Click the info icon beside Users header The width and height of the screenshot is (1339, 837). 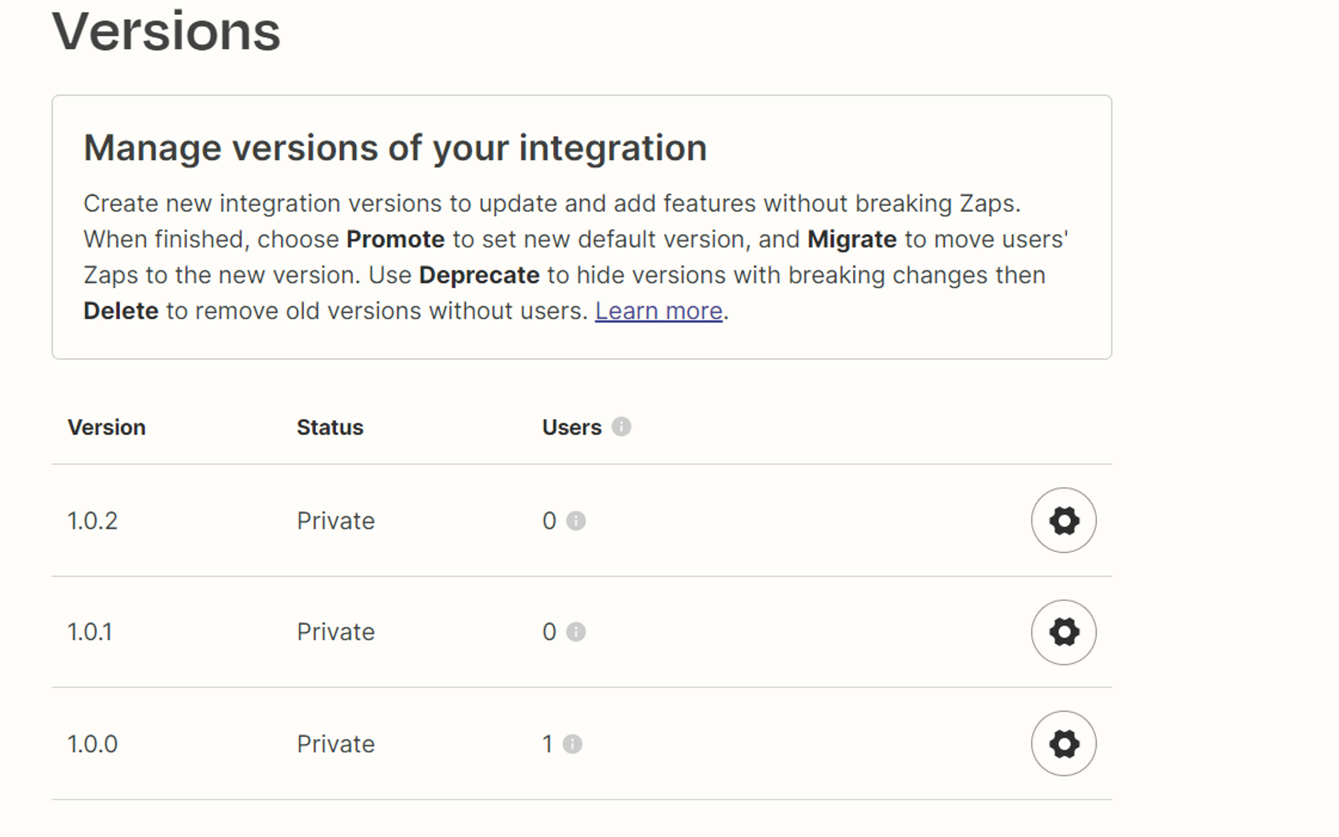coord(622,426)
